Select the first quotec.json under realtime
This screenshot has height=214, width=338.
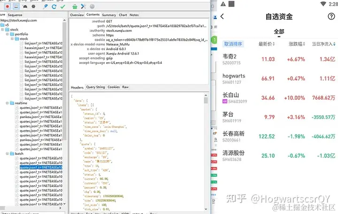tap(41, 108)
